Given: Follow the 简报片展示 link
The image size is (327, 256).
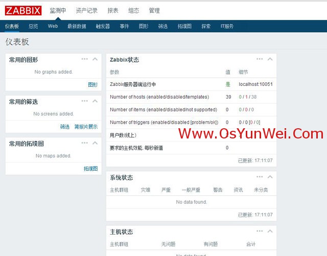Looking at the screenshot, I should [x=86, y=127].
